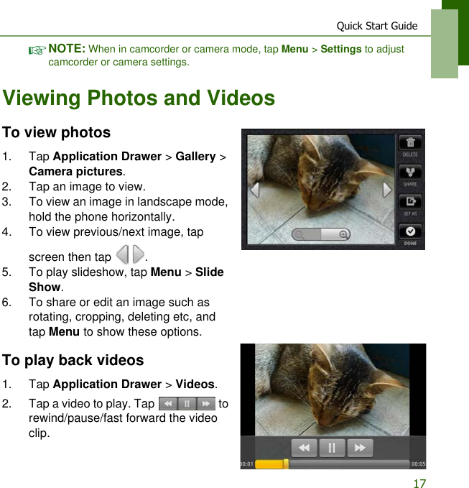This screenshot has width=469, height=488.
Task: Click the video progress bar handle
Action: pos(286,464)
